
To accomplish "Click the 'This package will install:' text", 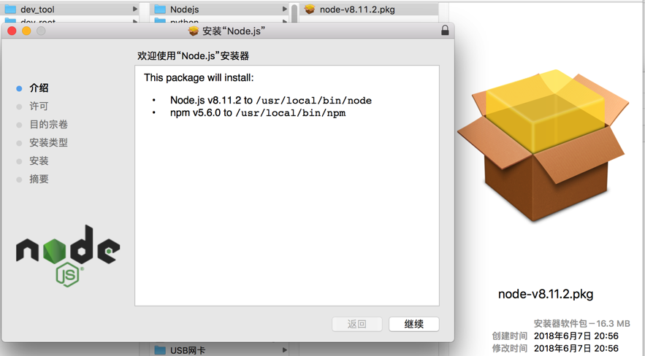I will pyautogui.click(x=199, y=77).
